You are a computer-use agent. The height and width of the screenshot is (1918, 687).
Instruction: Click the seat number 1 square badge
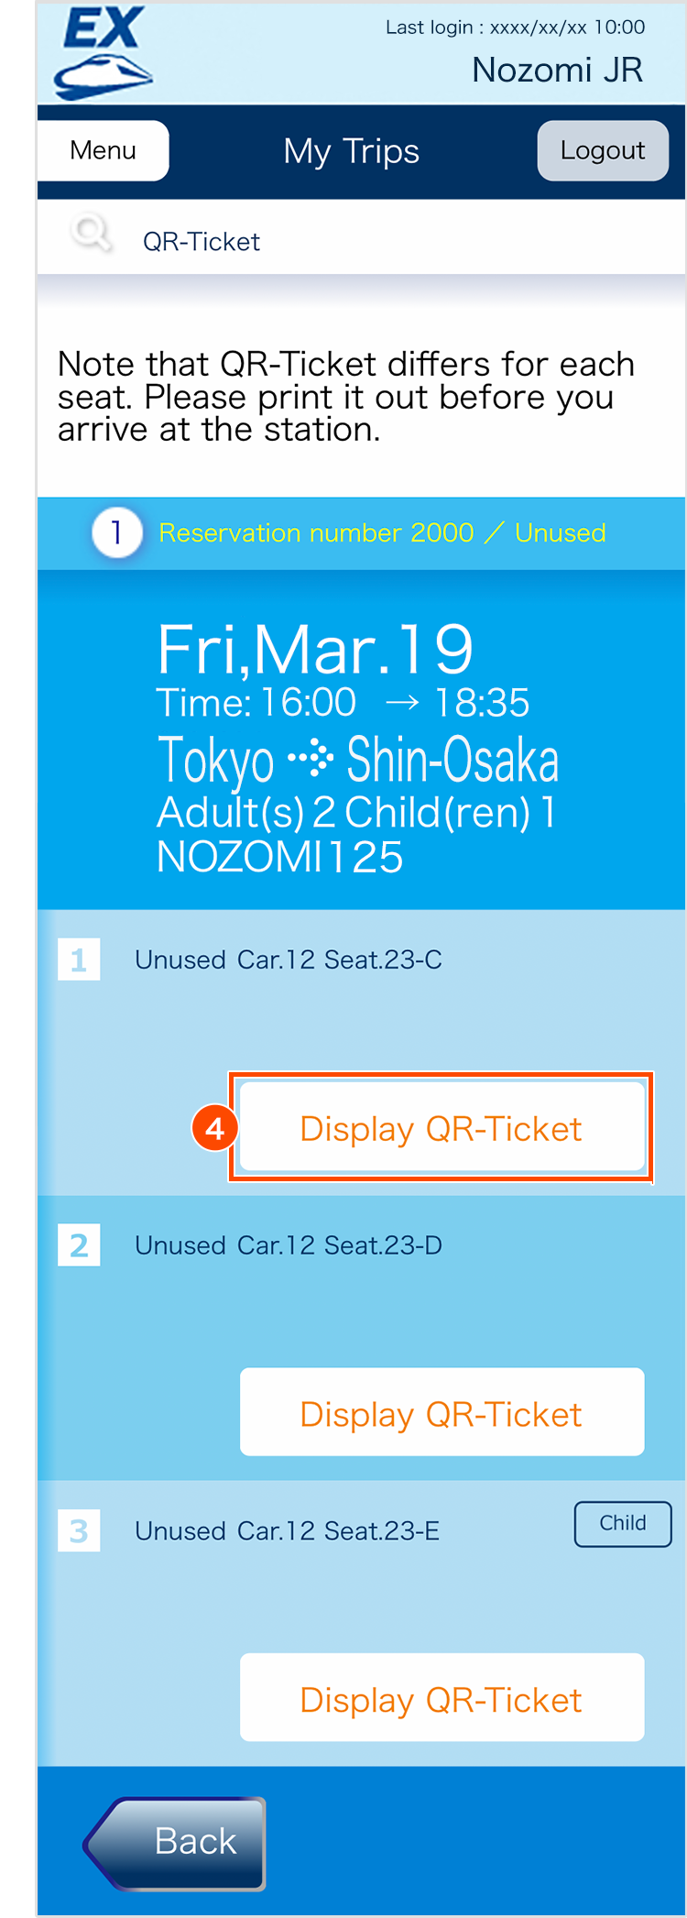click(x=79, y=959)
